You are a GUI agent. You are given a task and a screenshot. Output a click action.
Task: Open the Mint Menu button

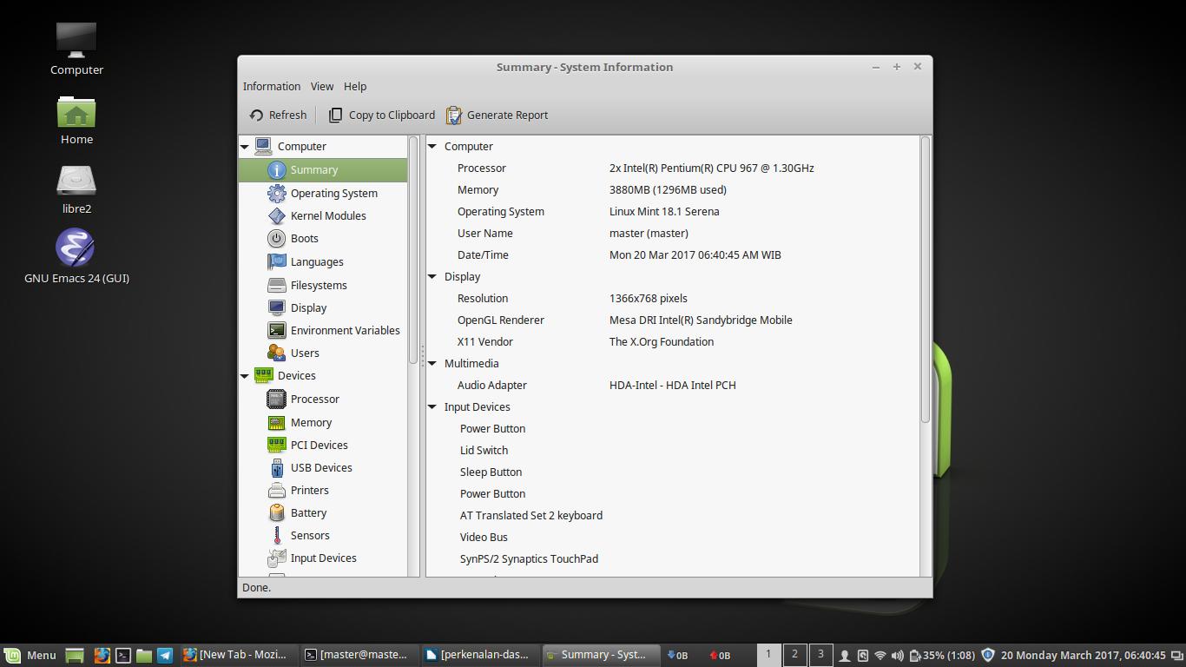[30, 655]
